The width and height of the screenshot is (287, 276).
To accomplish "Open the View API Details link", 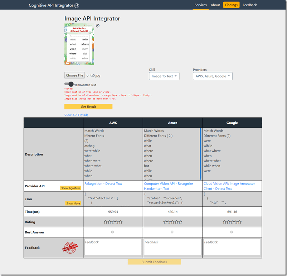I will tap(76, 115).
